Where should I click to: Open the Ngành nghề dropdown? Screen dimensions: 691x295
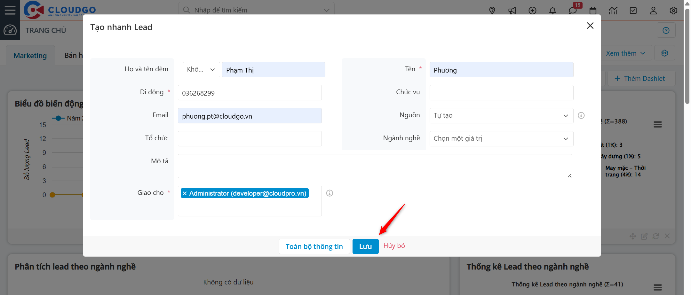pyautogui.click(x=501, y=138)
